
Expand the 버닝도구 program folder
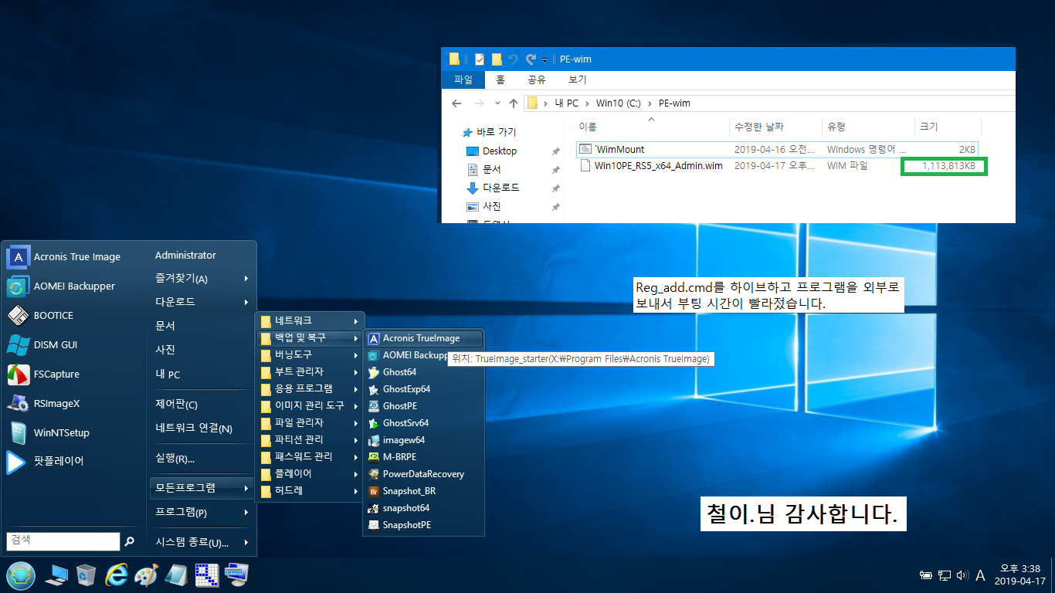pos(309,354)
